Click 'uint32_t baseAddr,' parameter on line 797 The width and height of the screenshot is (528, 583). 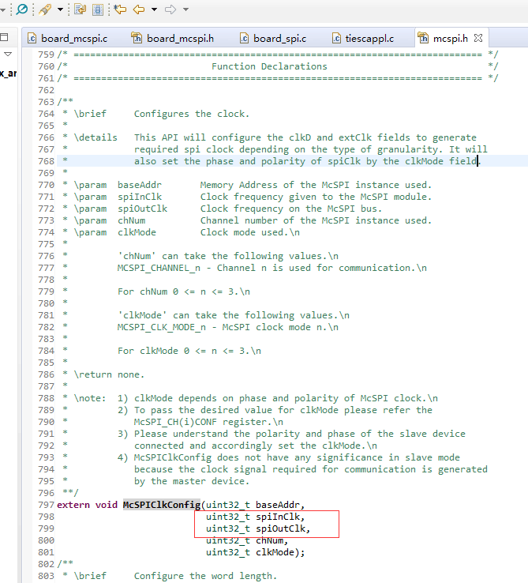(255, 505)
